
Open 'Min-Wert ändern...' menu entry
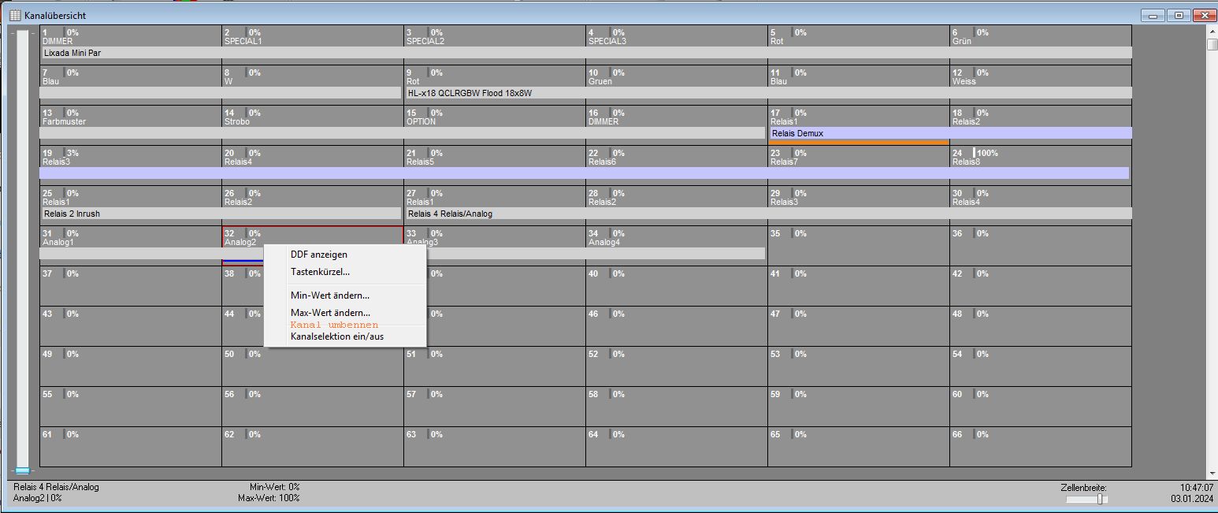pos(329,296)
